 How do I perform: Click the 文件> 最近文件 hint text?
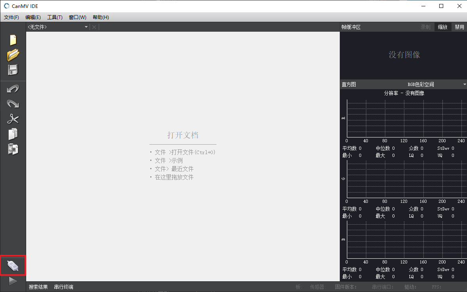point(174,169)
